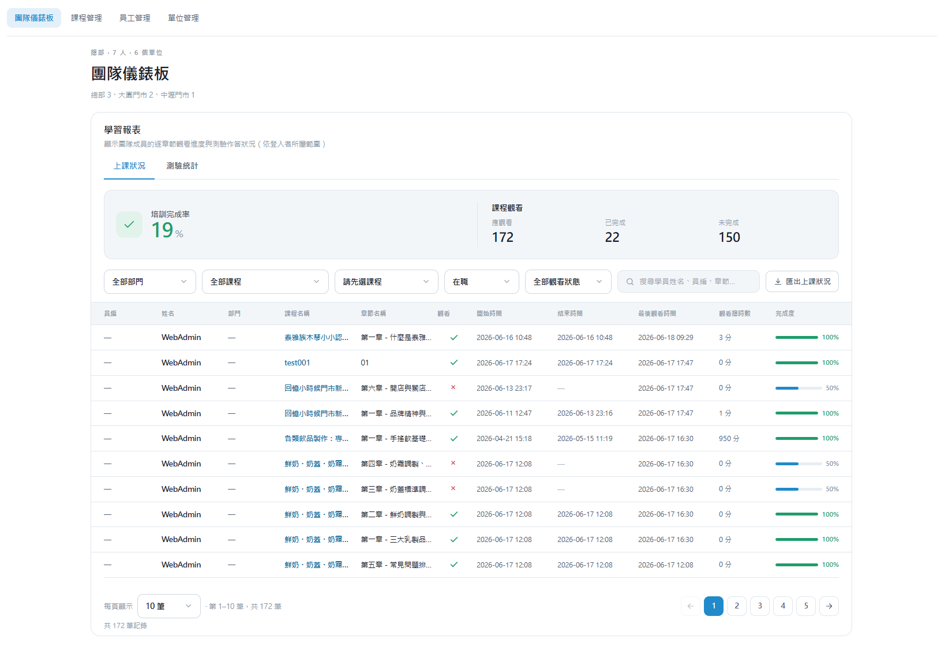
Task: Click the 完成度 column header
Action: click(x=785, y=313)
